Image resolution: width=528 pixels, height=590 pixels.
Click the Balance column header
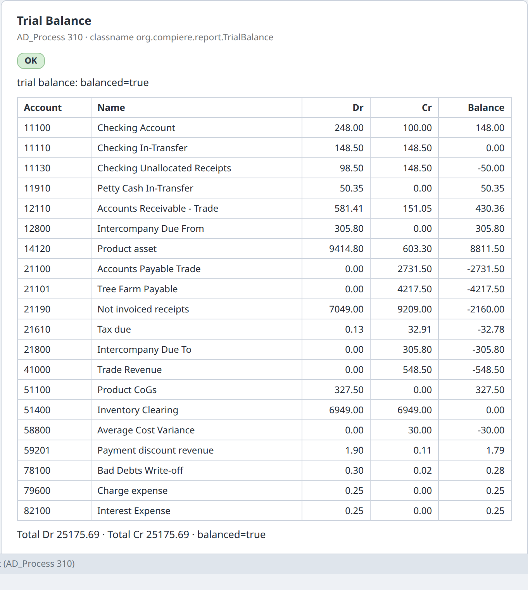pyautogui.click(x=475, y=107)
